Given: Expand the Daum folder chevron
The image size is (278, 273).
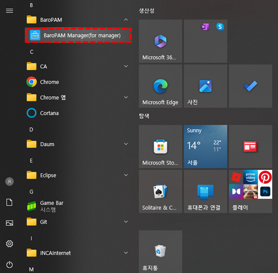Looking at the screenshot, I should 126,144.
